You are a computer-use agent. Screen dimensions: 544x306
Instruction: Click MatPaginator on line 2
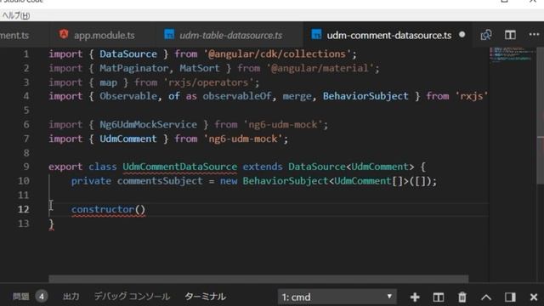[134, 68]
